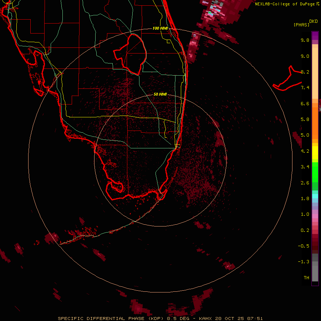Click the 8.2 scale value

[x=305, y=72]
